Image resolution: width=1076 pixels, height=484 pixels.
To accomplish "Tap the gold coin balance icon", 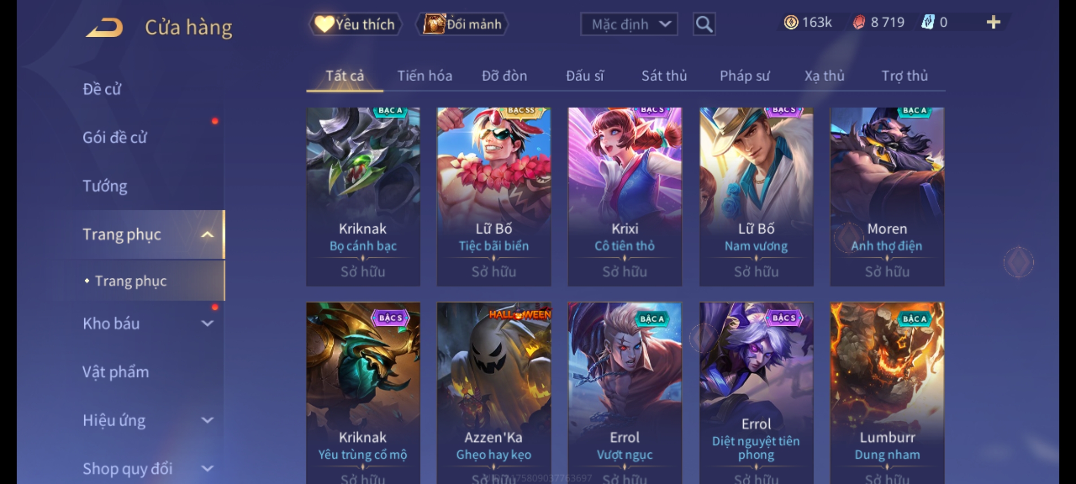I will (791, 22).
